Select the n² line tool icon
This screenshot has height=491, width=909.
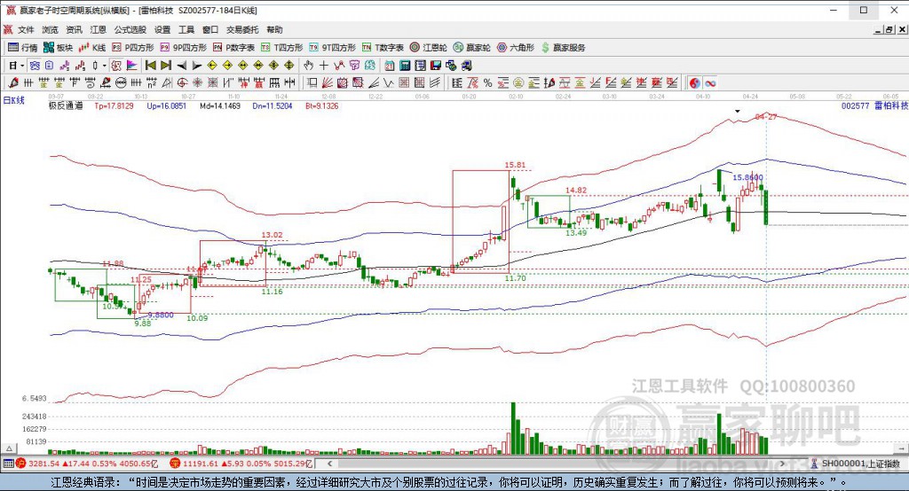(151, 83)
